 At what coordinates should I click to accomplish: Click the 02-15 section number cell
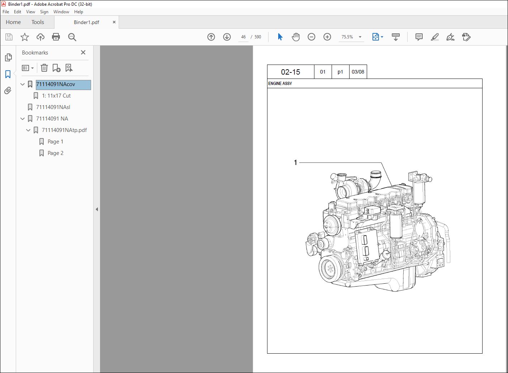(291, 72)
